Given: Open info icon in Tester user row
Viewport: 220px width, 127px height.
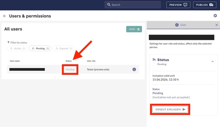Looking at the screenshot, I should pyautogui.click(x=134, y=69).
